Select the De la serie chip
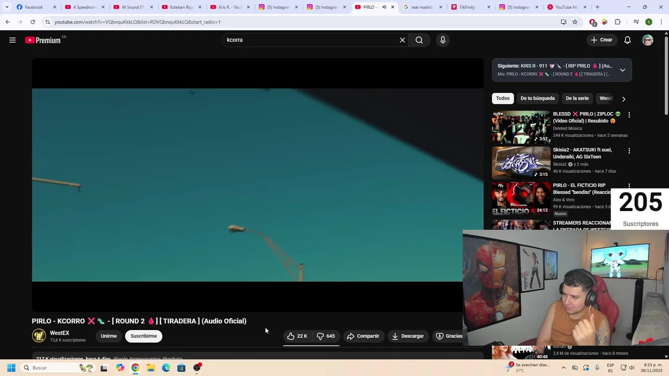Screen dimensions: 669x376 [x=577, y=98]
